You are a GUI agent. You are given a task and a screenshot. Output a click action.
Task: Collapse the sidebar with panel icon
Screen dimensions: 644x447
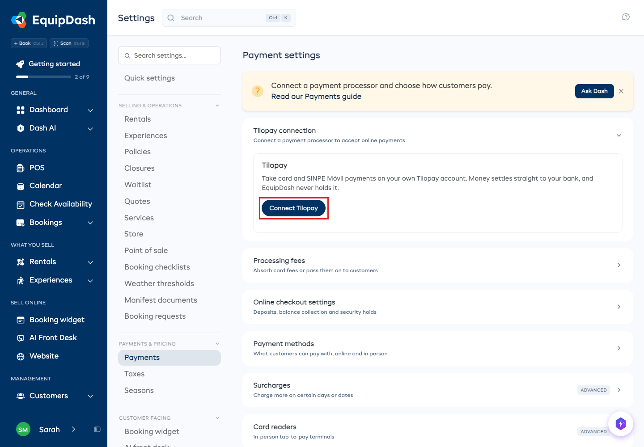(x=97, y=430)
